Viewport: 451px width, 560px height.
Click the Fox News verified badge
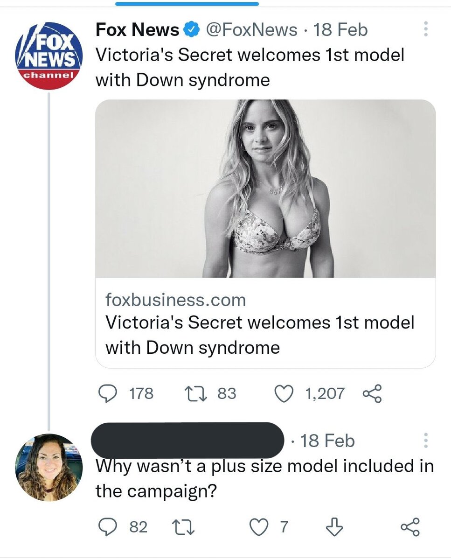coord(190,30)
